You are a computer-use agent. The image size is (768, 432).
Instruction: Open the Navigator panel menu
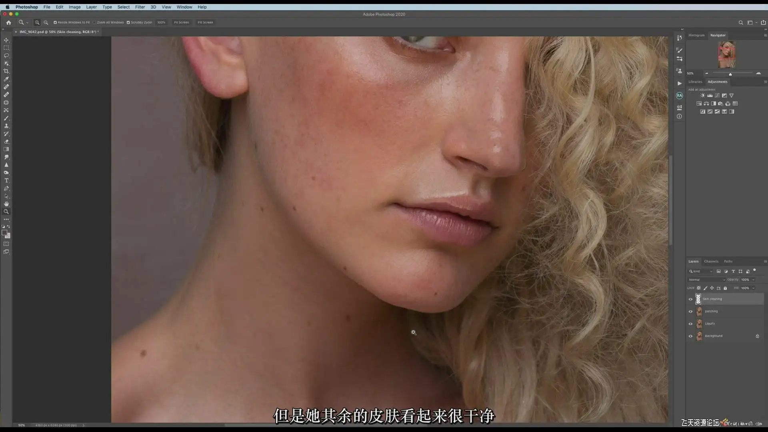click(x=765, y=35)
